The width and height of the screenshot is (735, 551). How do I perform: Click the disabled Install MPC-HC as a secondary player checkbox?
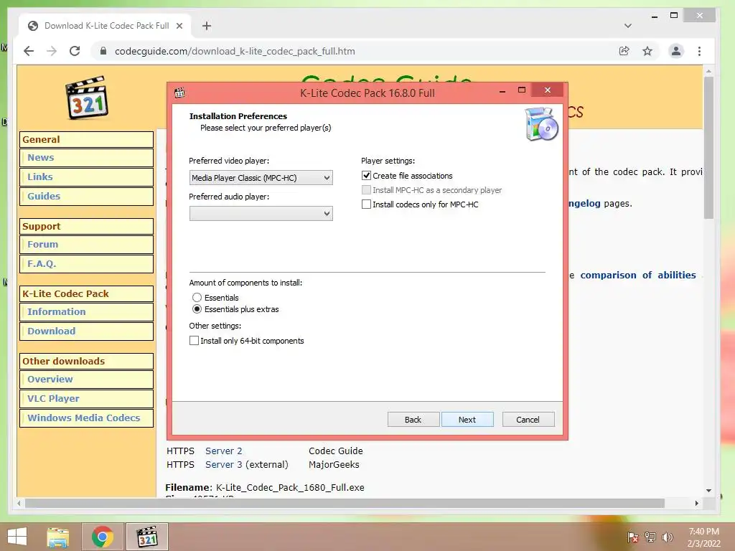pos(366,189)
